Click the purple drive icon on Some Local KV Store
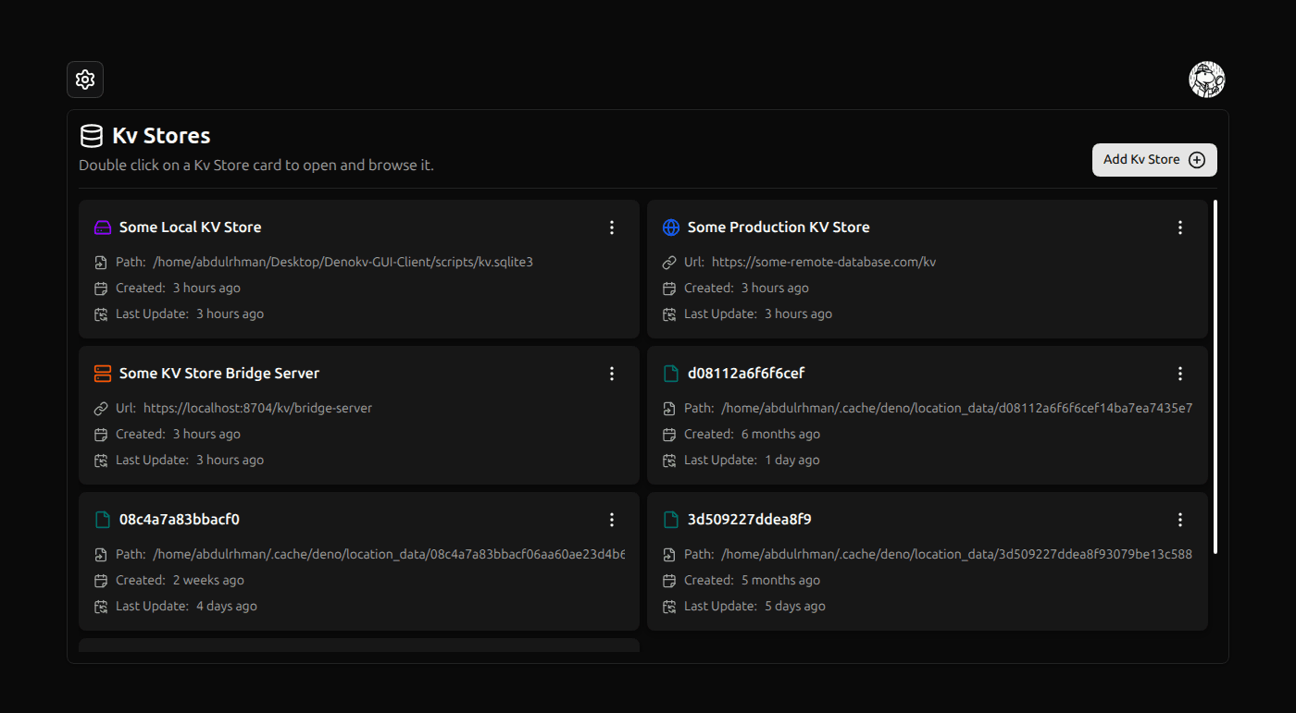Image resolution: width=1296 pixels, height=713 pixels. [102, 227]
